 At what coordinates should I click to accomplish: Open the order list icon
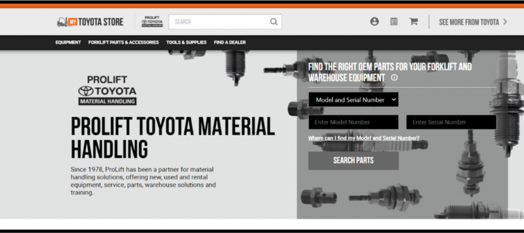(x=394, y=21)
